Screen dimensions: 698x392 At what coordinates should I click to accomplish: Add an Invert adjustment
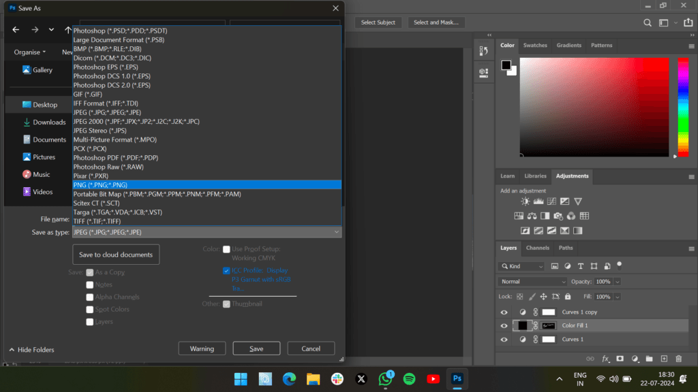click(x=526, y=231)
